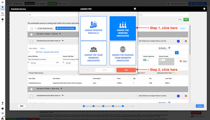
Task: Click Upload Scheduled Service in background
Action: [177, 4]
